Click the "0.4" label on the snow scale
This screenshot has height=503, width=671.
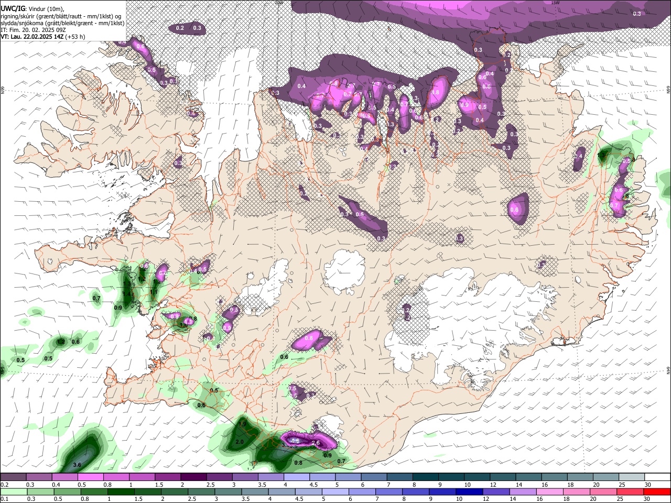pyautogui.click(x=56, y=485)
